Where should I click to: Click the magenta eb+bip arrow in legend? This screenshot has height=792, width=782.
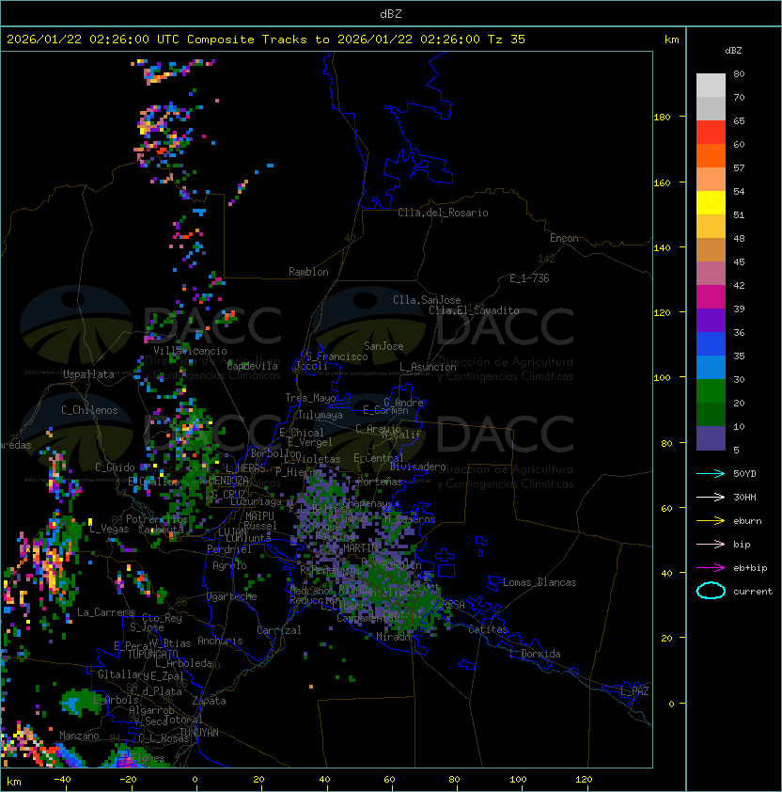(711, 568)
